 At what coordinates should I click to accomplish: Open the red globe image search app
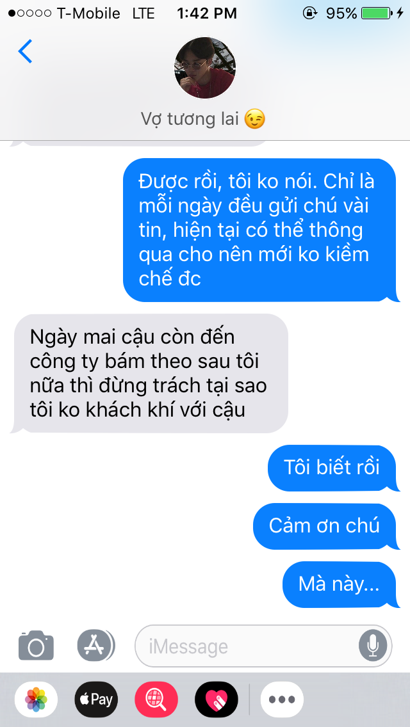click(156, 699)
